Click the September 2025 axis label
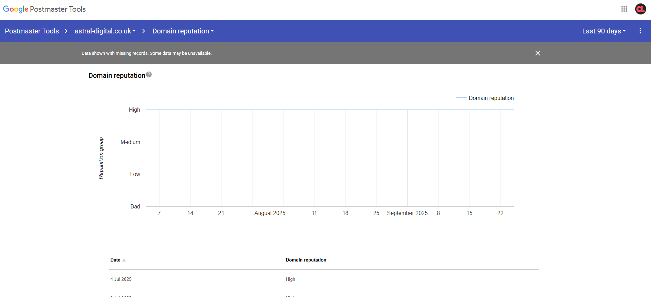Image resolution: width=651 pixels, height=297 pixels. pos(407,213)
